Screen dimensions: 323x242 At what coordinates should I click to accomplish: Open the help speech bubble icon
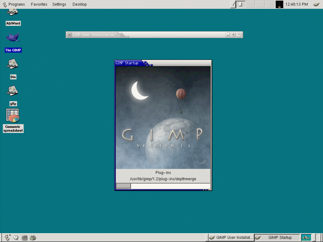[x=16, y=238]
